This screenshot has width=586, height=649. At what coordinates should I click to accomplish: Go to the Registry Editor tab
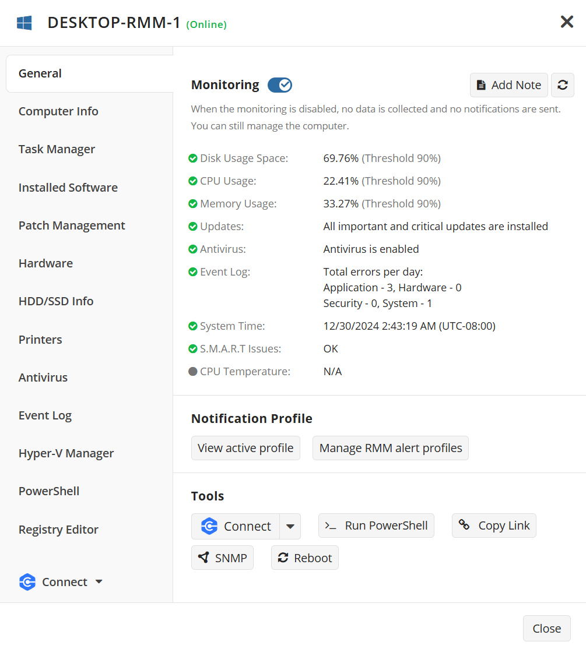pos(58,530)
